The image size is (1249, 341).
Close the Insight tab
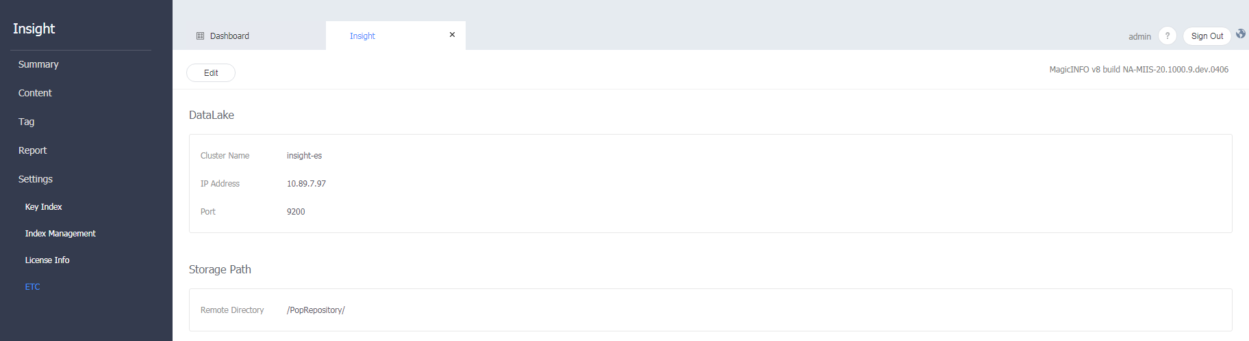[x=452, y=35]
